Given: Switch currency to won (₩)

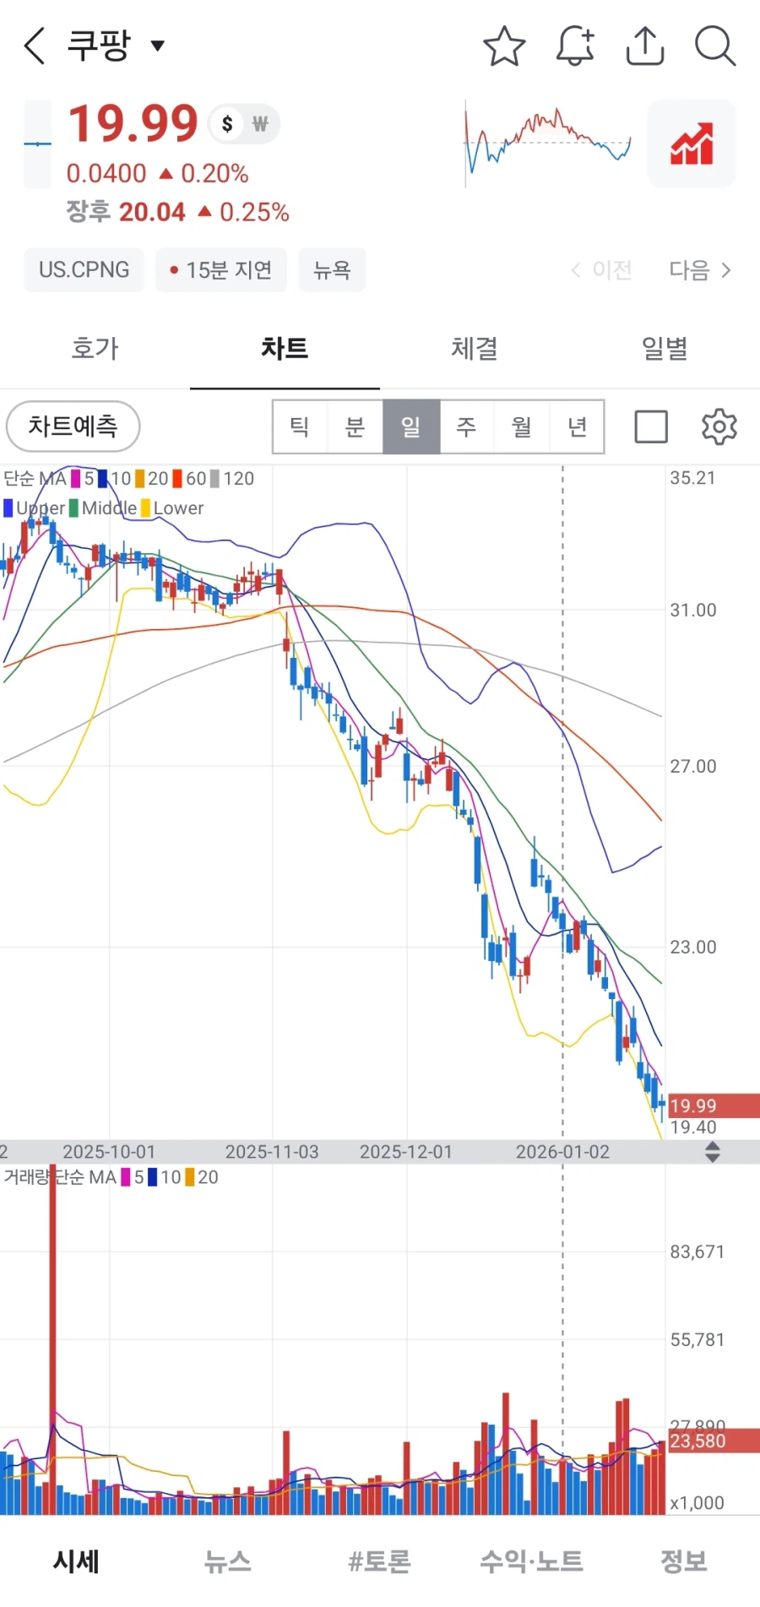Looking at the screenshot, I should [260, 124].
